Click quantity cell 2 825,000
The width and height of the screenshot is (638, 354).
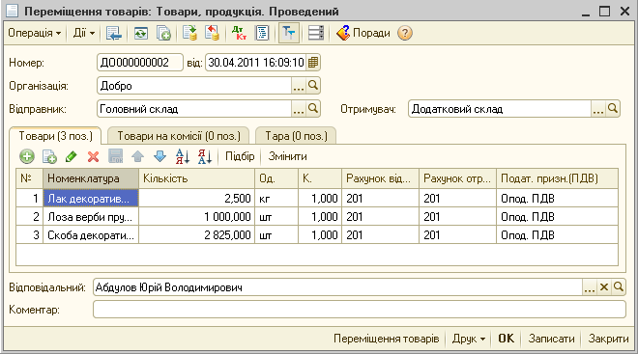(196, 235)
